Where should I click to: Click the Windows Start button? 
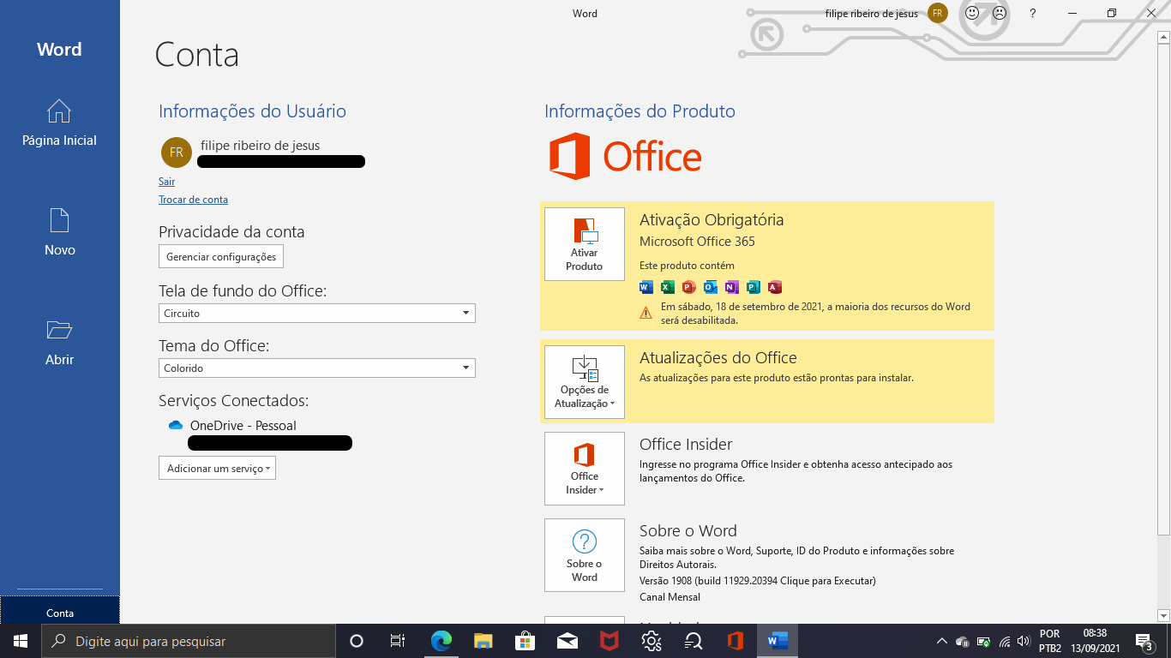tap(20, 641)
